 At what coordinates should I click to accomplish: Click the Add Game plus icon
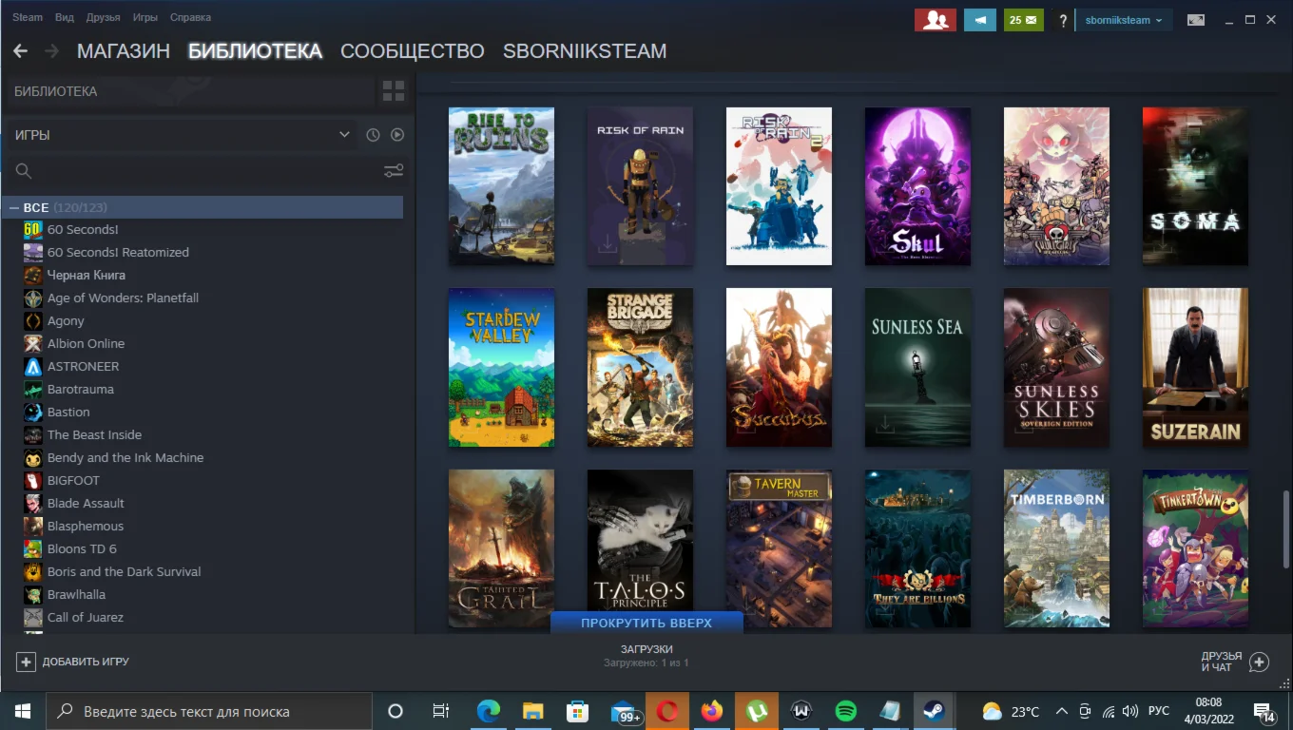[x=26, y=662]
